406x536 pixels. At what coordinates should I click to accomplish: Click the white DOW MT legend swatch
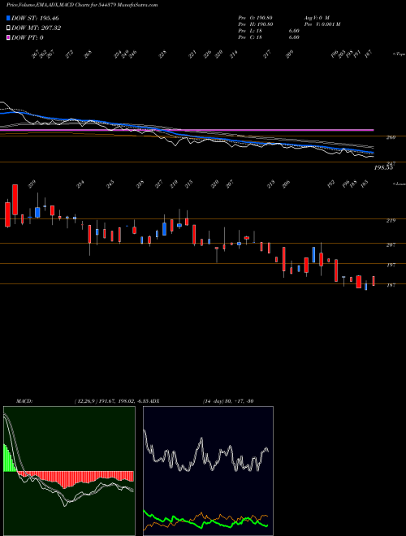(8, 28)
